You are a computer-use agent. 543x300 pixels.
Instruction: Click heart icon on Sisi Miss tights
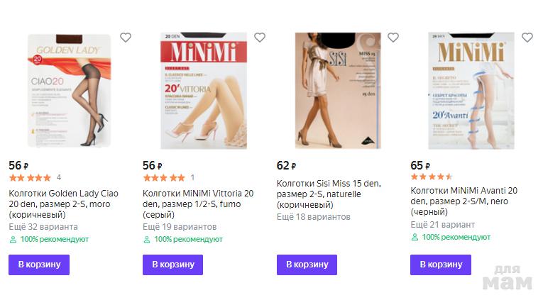click(393, 38)
